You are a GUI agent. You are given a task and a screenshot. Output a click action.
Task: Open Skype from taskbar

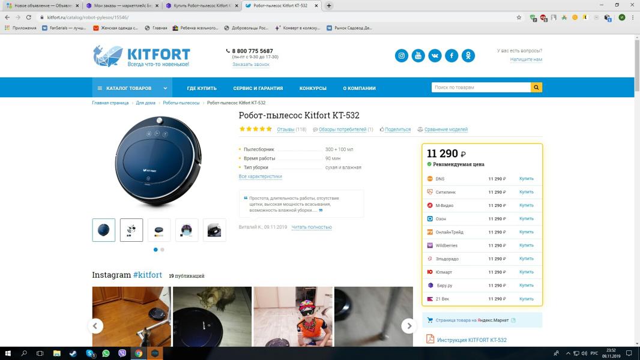pos(90,353)
